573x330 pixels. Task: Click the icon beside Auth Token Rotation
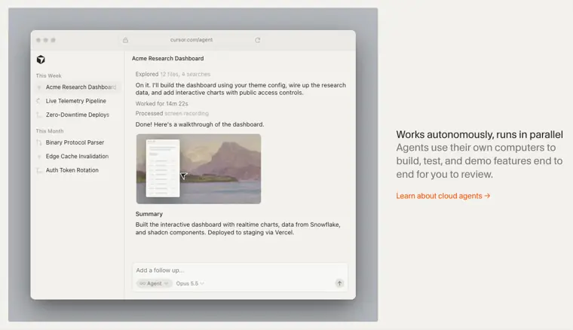coord(38,170)
